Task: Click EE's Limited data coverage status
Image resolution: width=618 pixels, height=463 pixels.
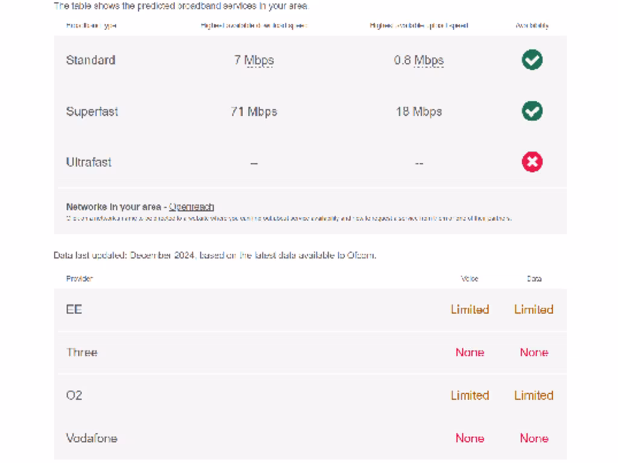Action: (x=534, y=309)
